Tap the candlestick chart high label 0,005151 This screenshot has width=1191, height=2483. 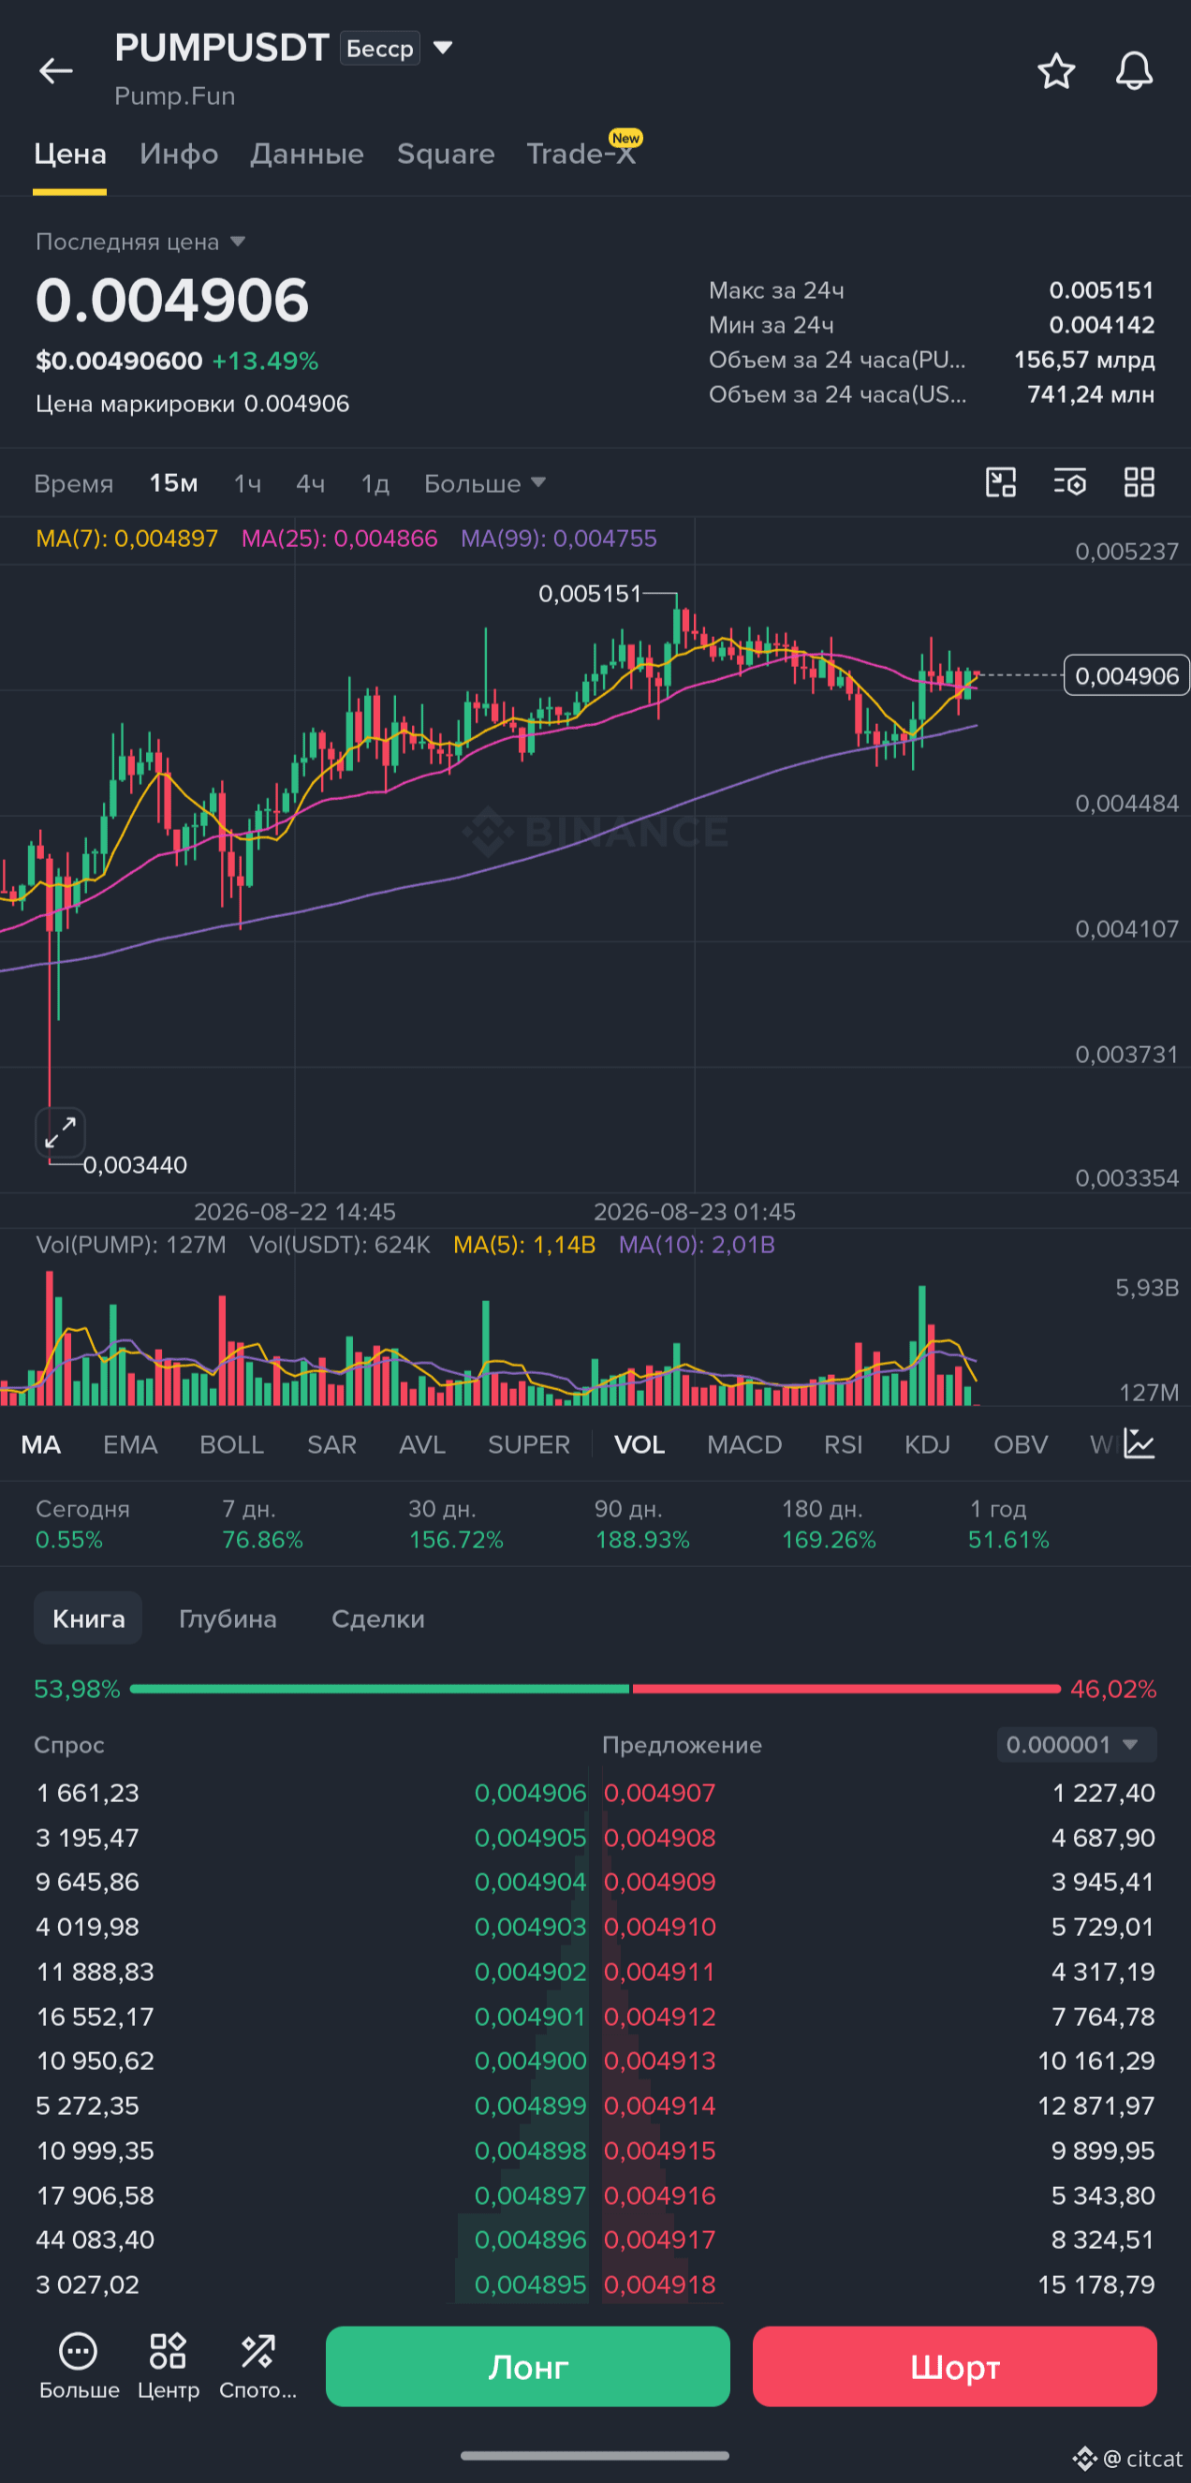(590, 594)
